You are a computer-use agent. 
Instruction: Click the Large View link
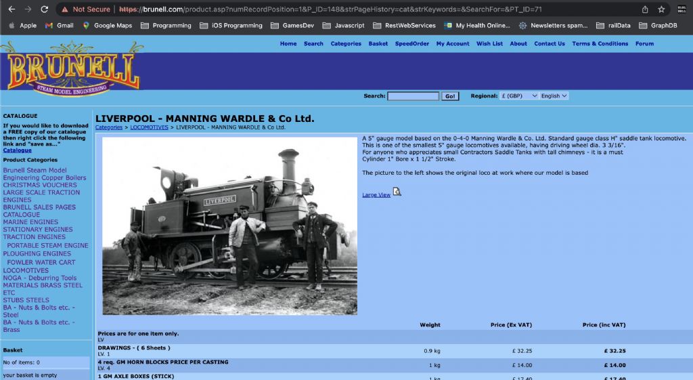tap(376, 194)
